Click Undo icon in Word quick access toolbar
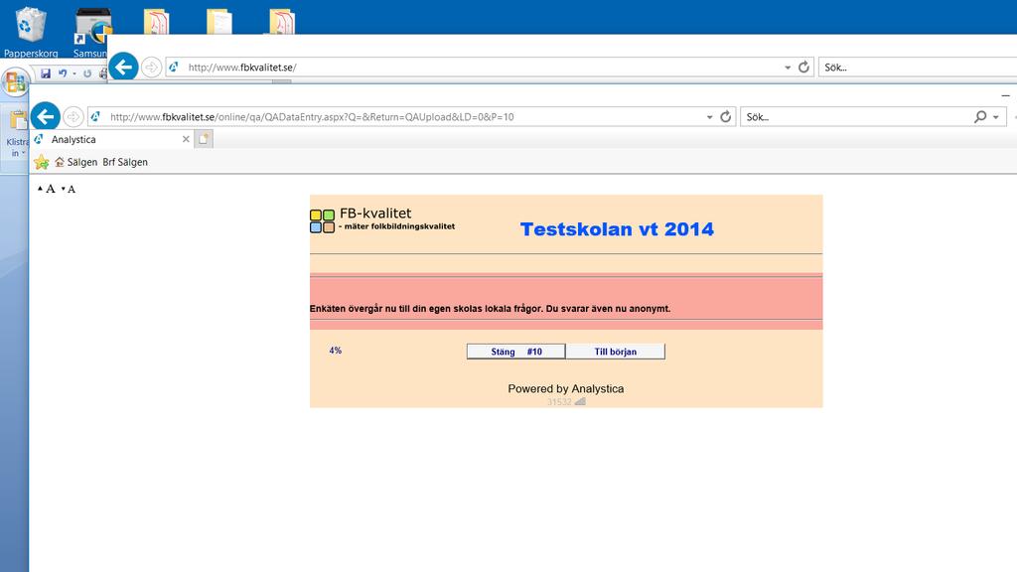1017x572 pixels. [63, 73]
